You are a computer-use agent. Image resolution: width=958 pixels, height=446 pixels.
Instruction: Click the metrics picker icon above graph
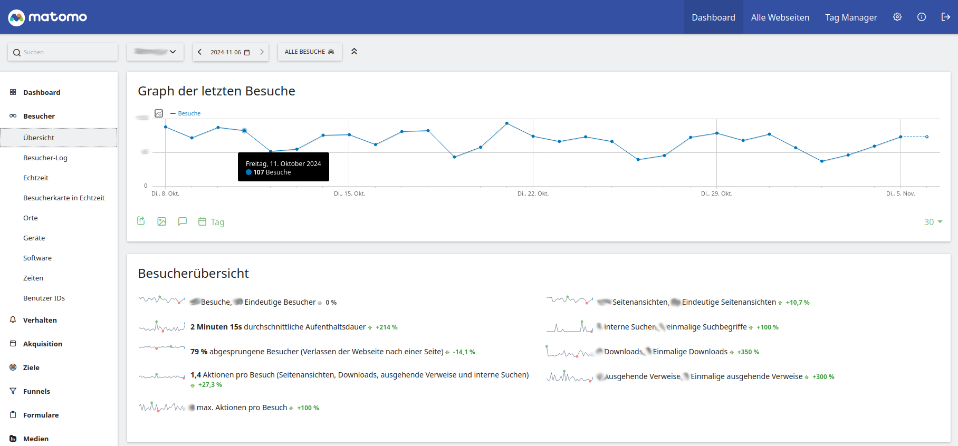coord(159,113)
